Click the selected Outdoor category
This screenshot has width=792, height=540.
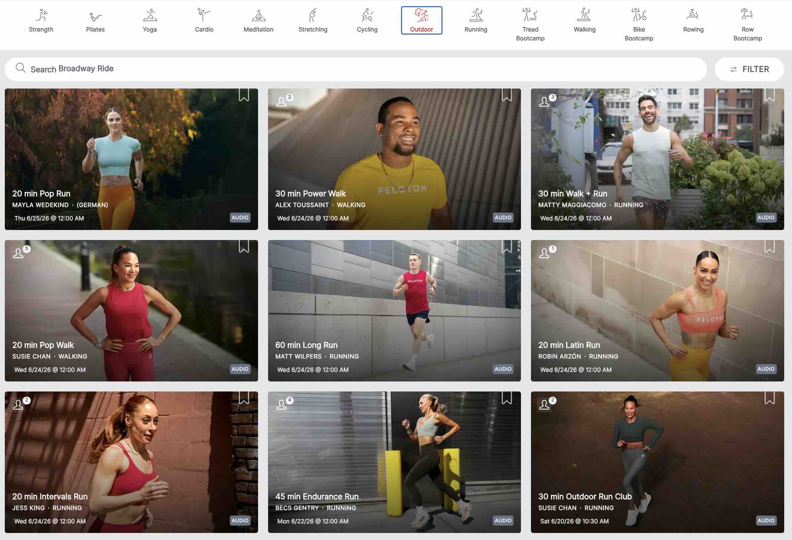(422, 20)
